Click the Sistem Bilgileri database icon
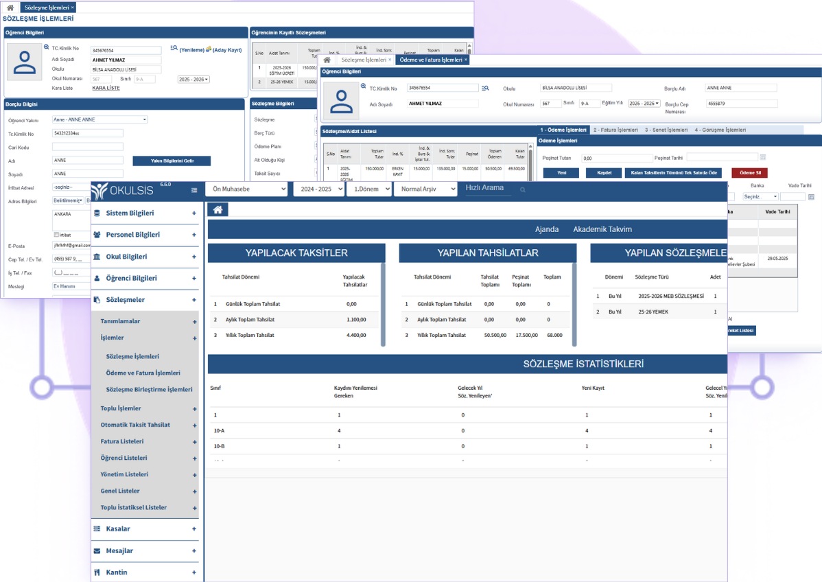This screenshot has width=822, height=582. (x=97, y=213)
